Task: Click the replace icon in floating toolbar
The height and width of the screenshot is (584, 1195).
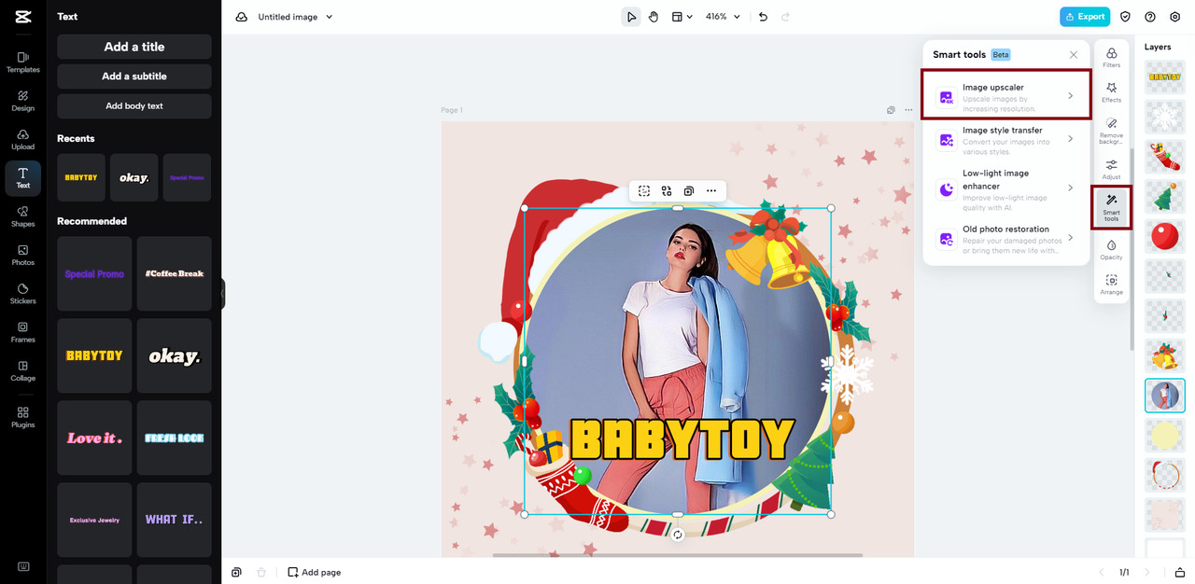Action: pyautogui.click(x=667, y=191)
